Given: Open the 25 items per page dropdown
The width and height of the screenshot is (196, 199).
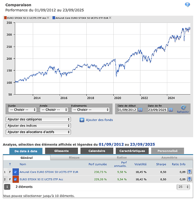Looking at the screenshot, I should pos(183,187).
